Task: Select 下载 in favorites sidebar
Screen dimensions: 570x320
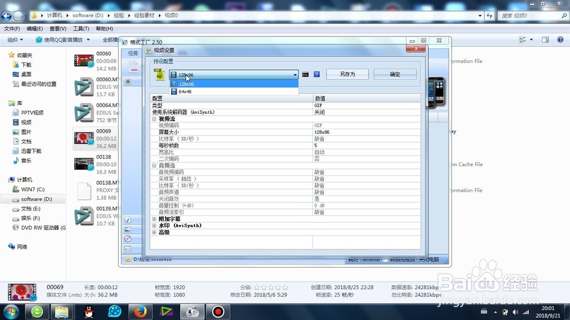Action: tap(26, 65)
